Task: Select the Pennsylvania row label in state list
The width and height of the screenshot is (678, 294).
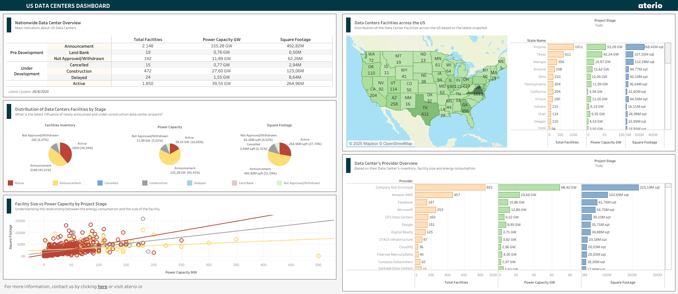Action: [535, 84]
